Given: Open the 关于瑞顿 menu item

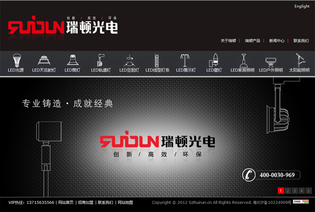Looking at the screenshot, I should (x=228, y=41).
